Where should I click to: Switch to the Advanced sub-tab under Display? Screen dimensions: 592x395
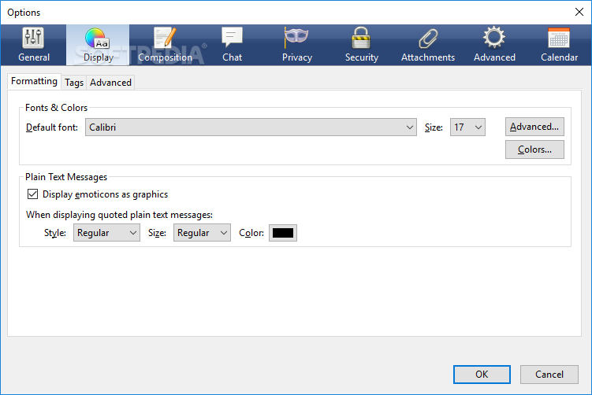110,83
